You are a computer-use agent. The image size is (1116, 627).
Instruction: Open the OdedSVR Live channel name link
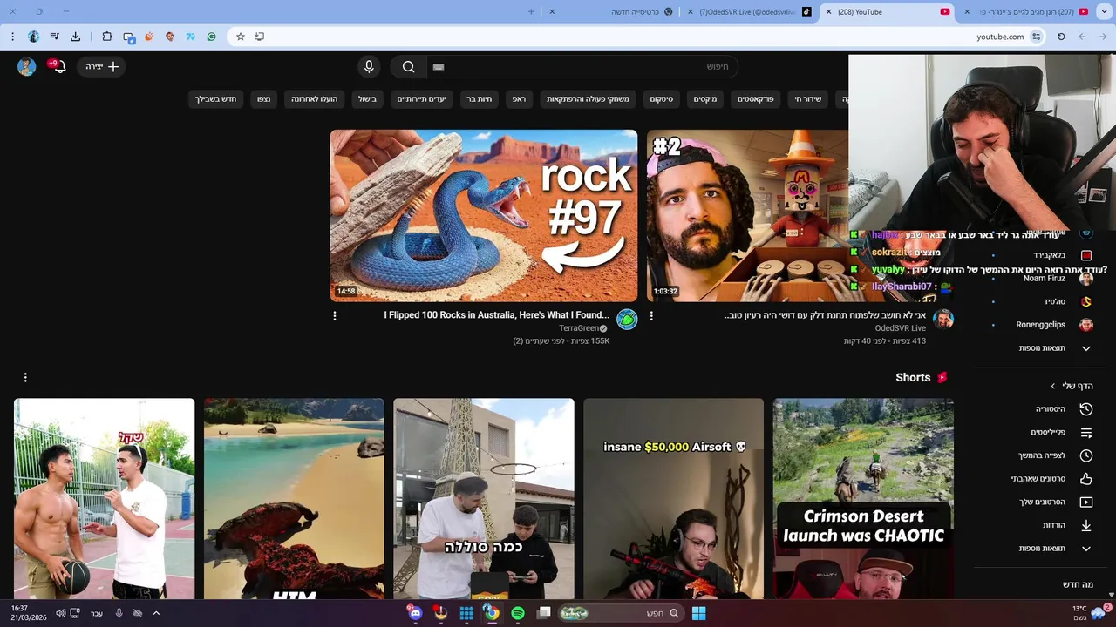pos(901,328)
